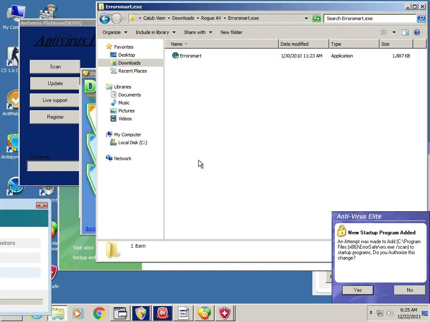Change view with the view mode icon
This screenshot has height=322, width=430.
[x=384, y=32]
